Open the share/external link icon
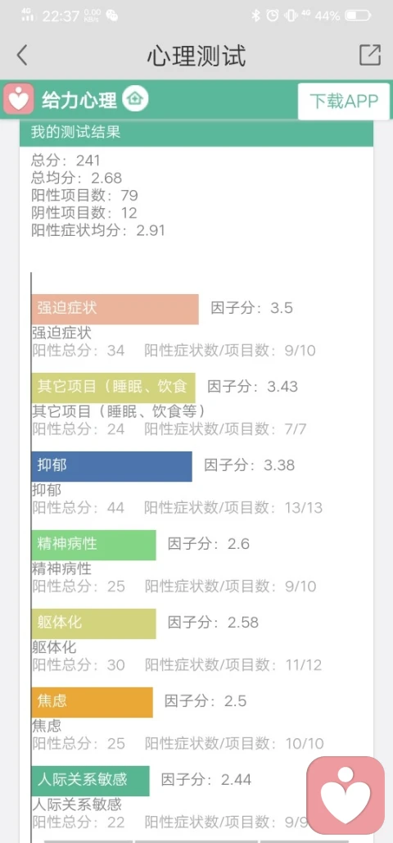The width and height of the screenshot is (393, 843). (370, 55)
